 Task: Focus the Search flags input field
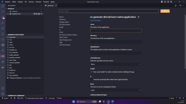(109, 11)
